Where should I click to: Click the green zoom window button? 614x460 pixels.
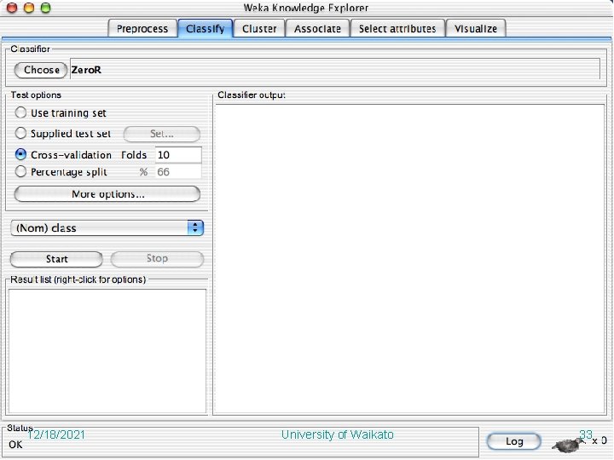(46, 8)
